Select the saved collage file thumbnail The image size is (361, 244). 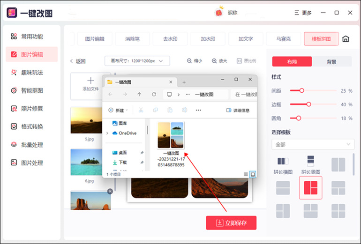click(x=171, y=135)
